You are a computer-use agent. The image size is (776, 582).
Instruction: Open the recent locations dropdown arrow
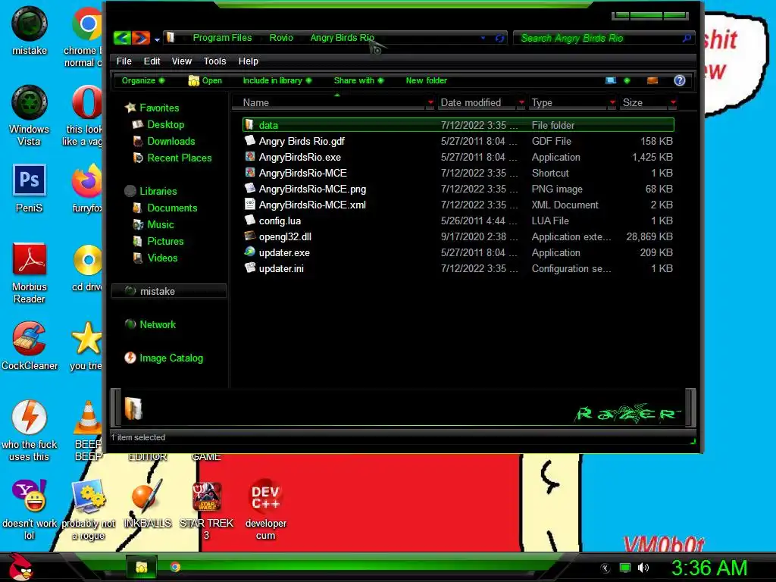pos(157,39)
